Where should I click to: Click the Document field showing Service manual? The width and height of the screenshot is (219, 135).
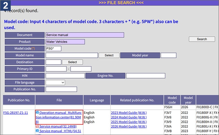click(85, 35)
